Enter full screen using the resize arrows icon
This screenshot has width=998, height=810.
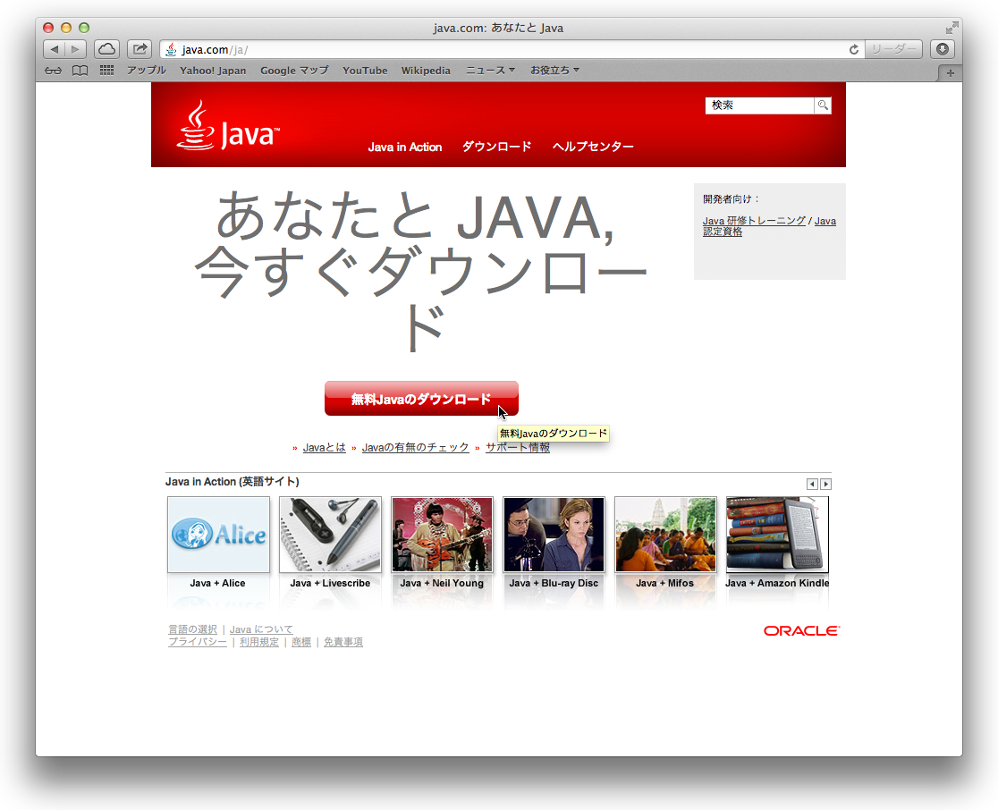952,28
